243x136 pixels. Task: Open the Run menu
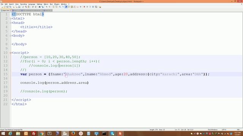click(x=51, y=4)
